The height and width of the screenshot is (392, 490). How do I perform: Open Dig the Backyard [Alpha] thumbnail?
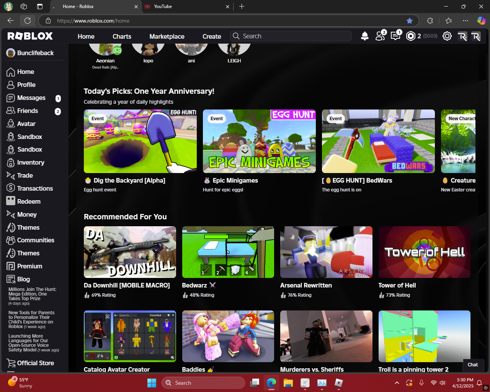140,141
